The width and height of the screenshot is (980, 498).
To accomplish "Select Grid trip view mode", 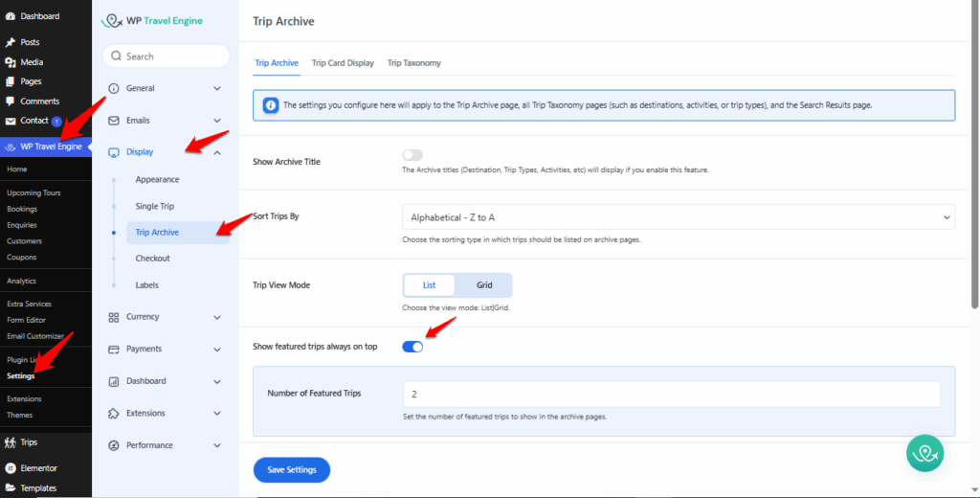I will pyautogui.click(x=484, y=285).
